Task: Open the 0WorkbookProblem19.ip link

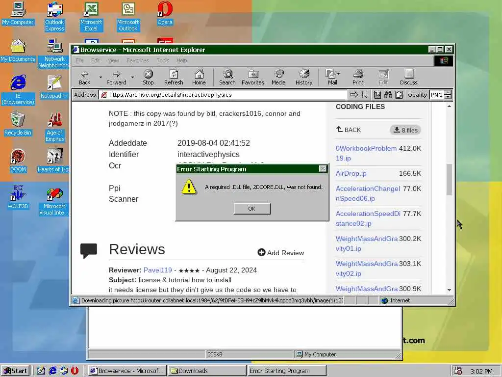Action: [366, 153]
